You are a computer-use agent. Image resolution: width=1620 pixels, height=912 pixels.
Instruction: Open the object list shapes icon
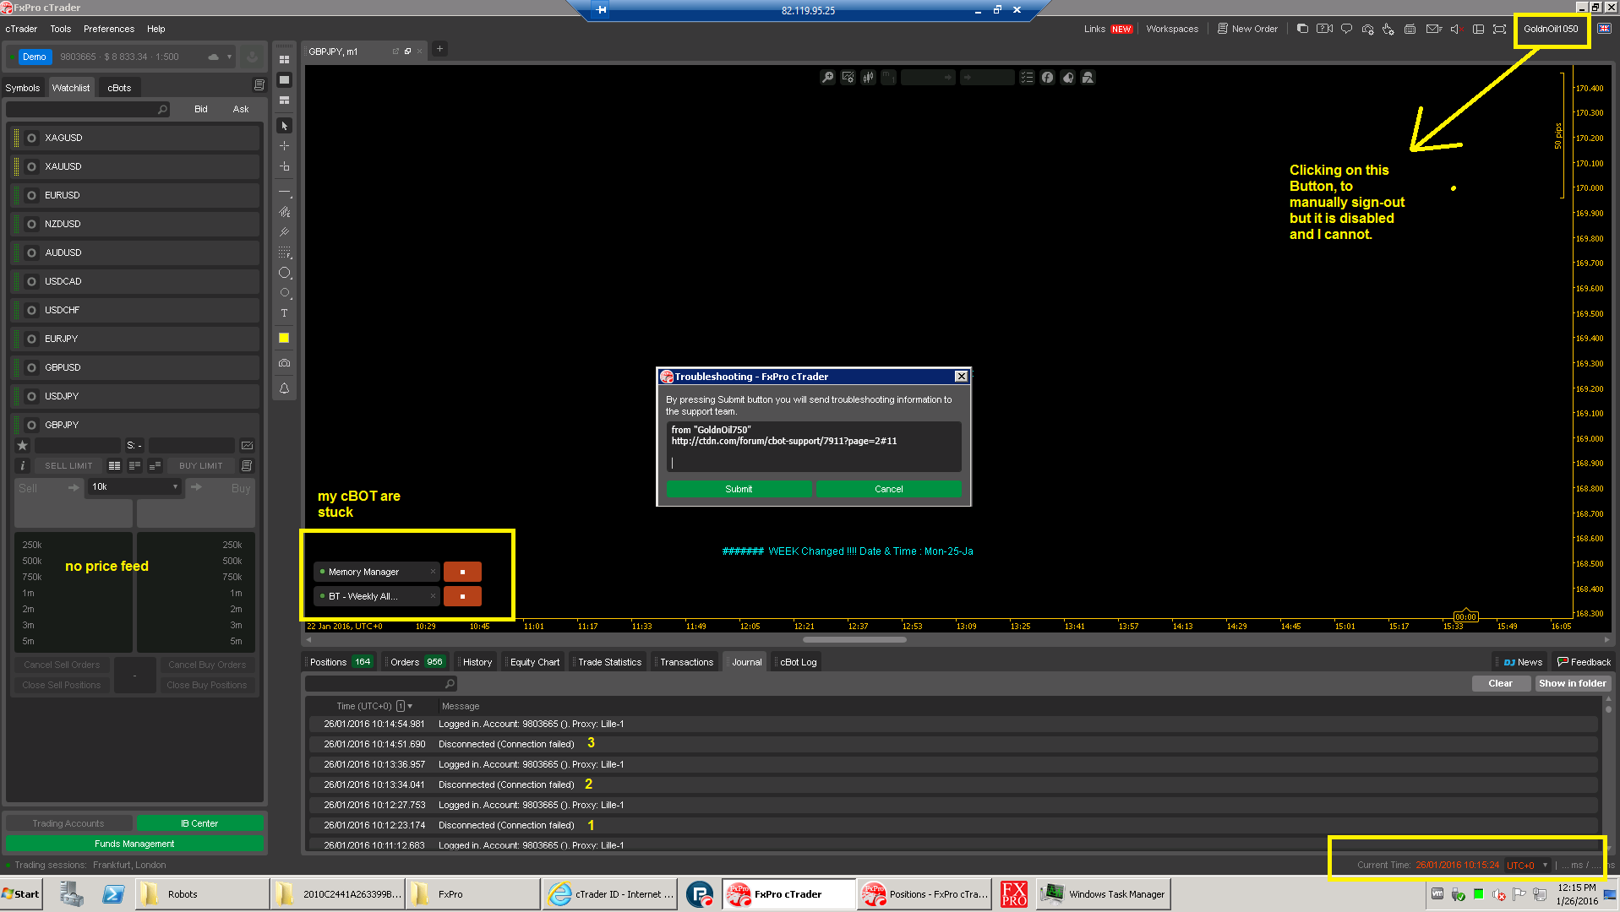[x=1088, y=78]
